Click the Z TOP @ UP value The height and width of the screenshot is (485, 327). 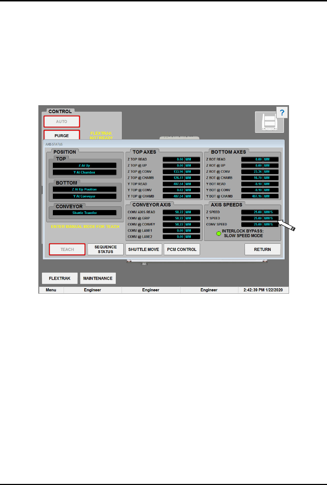click(181, 165)
